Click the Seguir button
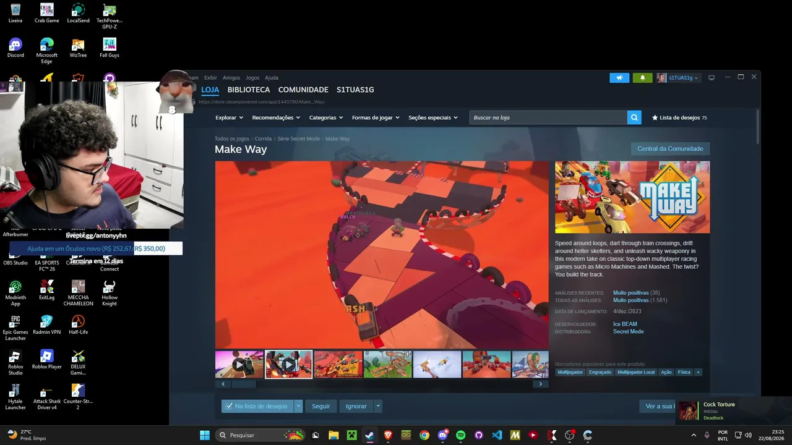The height and width of the screenshot is (445, 792). (321, 406)
